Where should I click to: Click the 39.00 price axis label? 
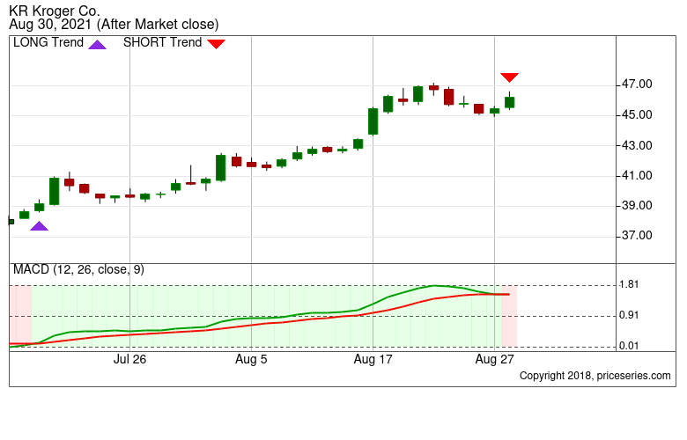(x=637, y=205)
